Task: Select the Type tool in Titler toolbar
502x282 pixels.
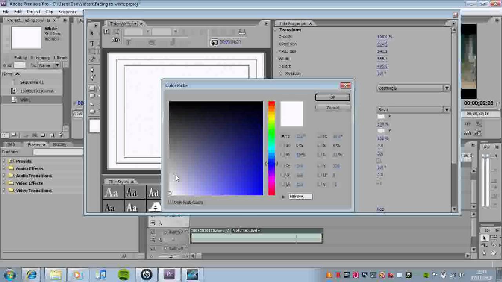Action: pyautogui.click(x=92, y=43)
